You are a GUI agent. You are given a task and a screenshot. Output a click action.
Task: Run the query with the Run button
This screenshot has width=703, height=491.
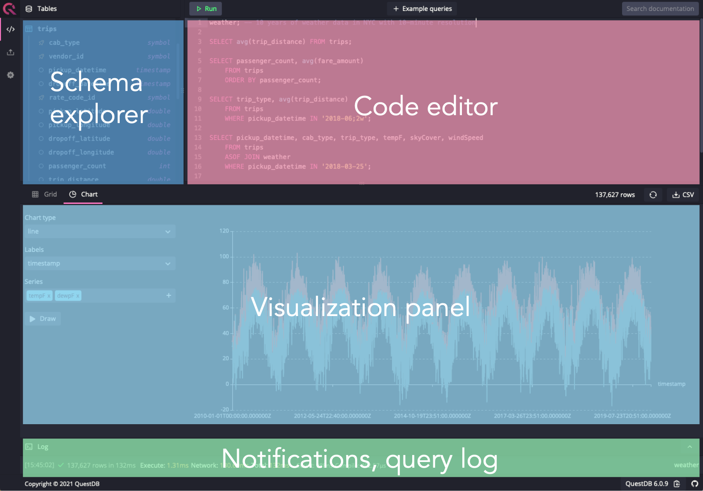pyautogui.click(x=206, y=9)
